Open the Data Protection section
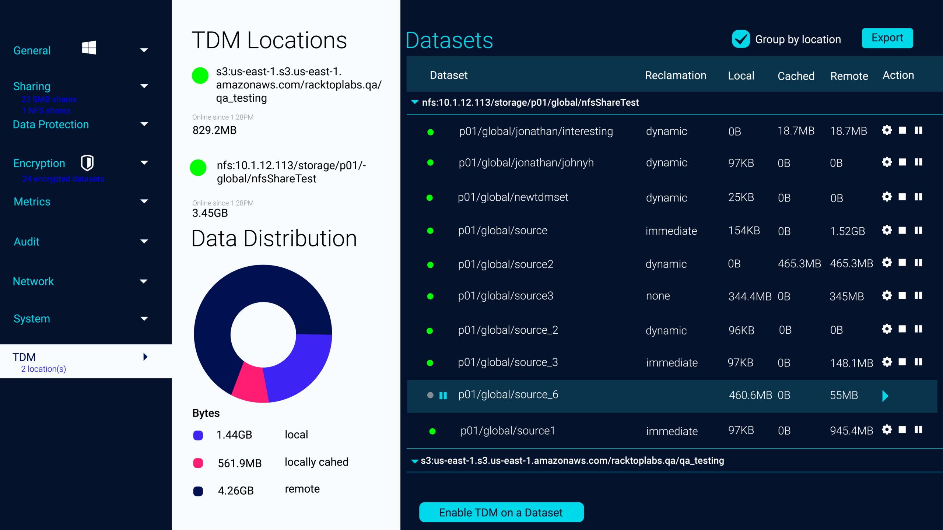Viewport: 943px width, 530px height. 51,124
